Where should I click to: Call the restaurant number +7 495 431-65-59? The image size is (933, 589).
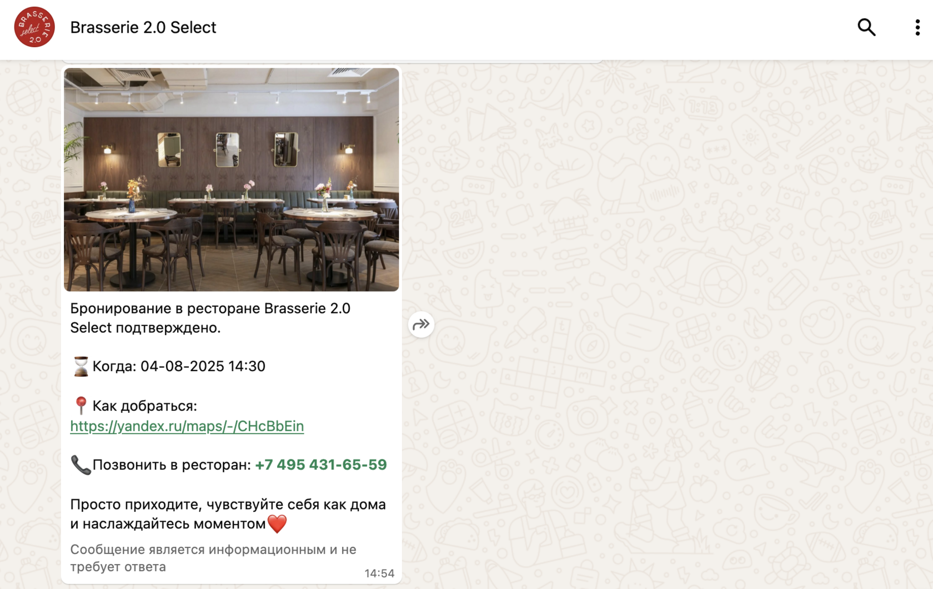[321, 465]
